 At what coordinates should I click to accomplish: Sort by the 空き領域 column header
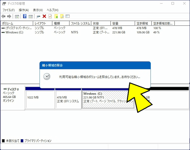(143, 23)
